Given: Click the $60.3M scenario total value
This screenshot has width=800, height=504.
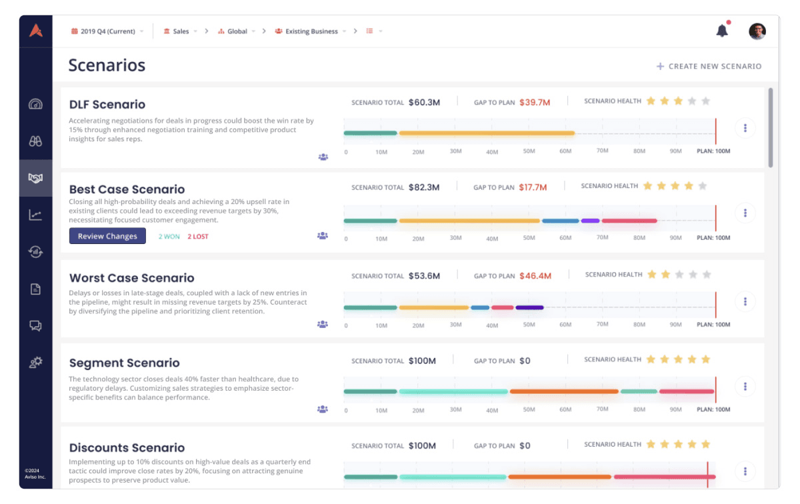Looking at the screenshot, I should pyautogui.click(x=425, y=102).
